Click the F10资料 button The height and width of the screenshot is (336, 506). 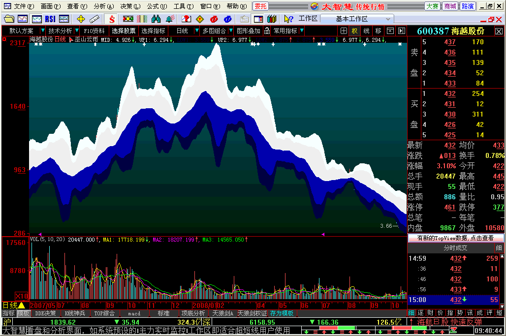(94, 31)
